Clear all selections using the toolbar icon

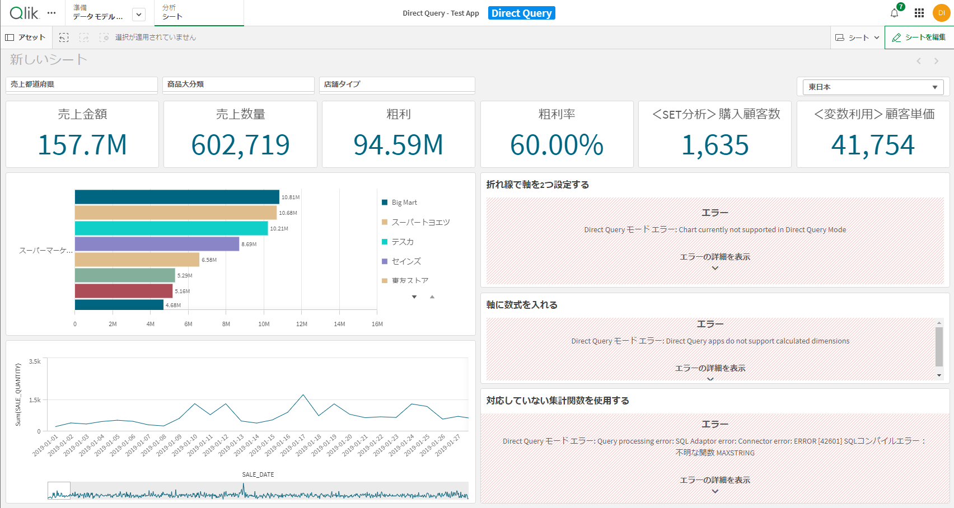pyautogui.click(x=104, y=37)
